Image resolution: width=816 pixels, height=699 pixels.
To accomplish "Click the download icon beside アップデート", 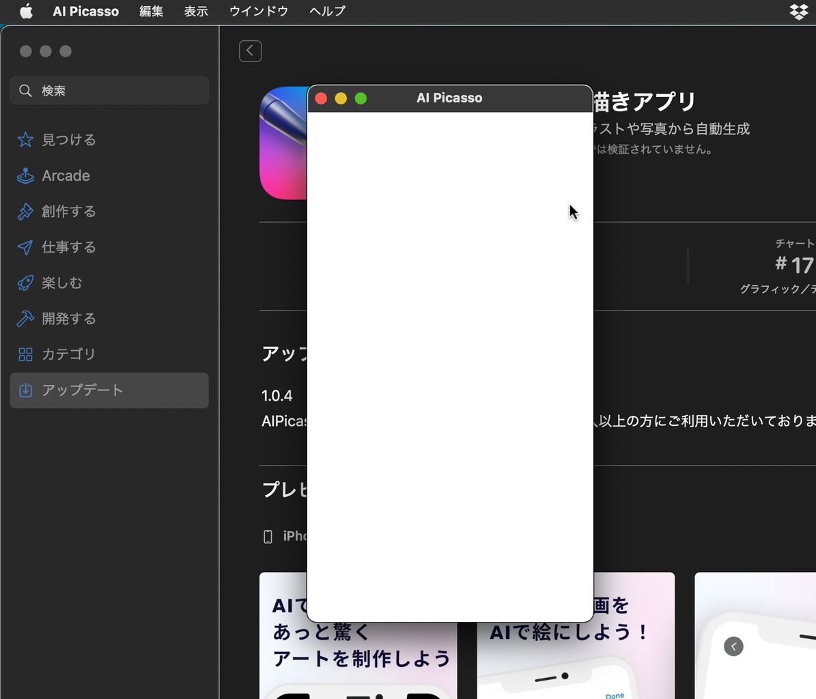I will [x=25, y=390].
